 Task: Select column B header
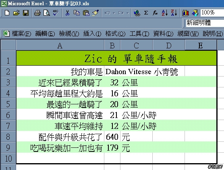(112, 45)
